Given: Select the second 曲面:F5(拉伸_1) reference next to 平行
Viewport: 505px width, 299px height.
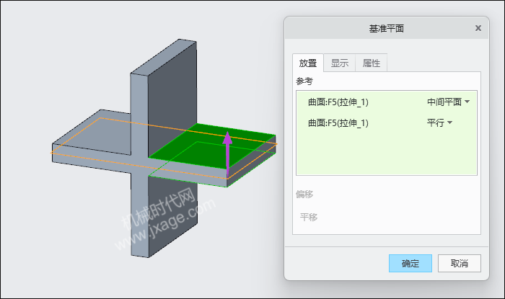Looking at the screenshot, I should point(338,122).
